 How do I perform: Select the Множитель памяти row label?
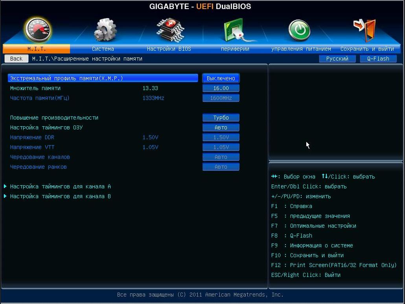click(35, 88)
